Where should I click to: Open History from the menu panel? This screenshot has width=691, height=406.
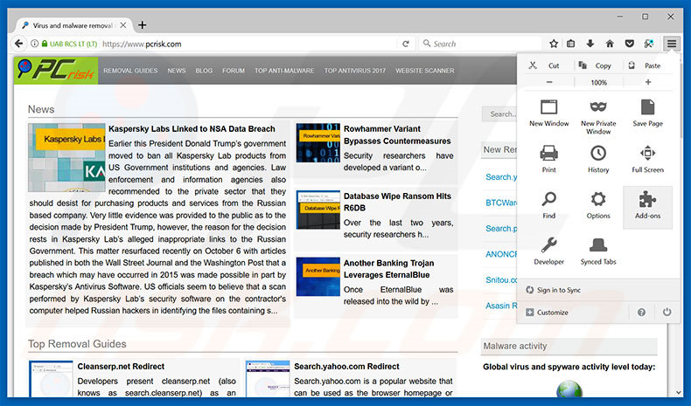point(598,159)
